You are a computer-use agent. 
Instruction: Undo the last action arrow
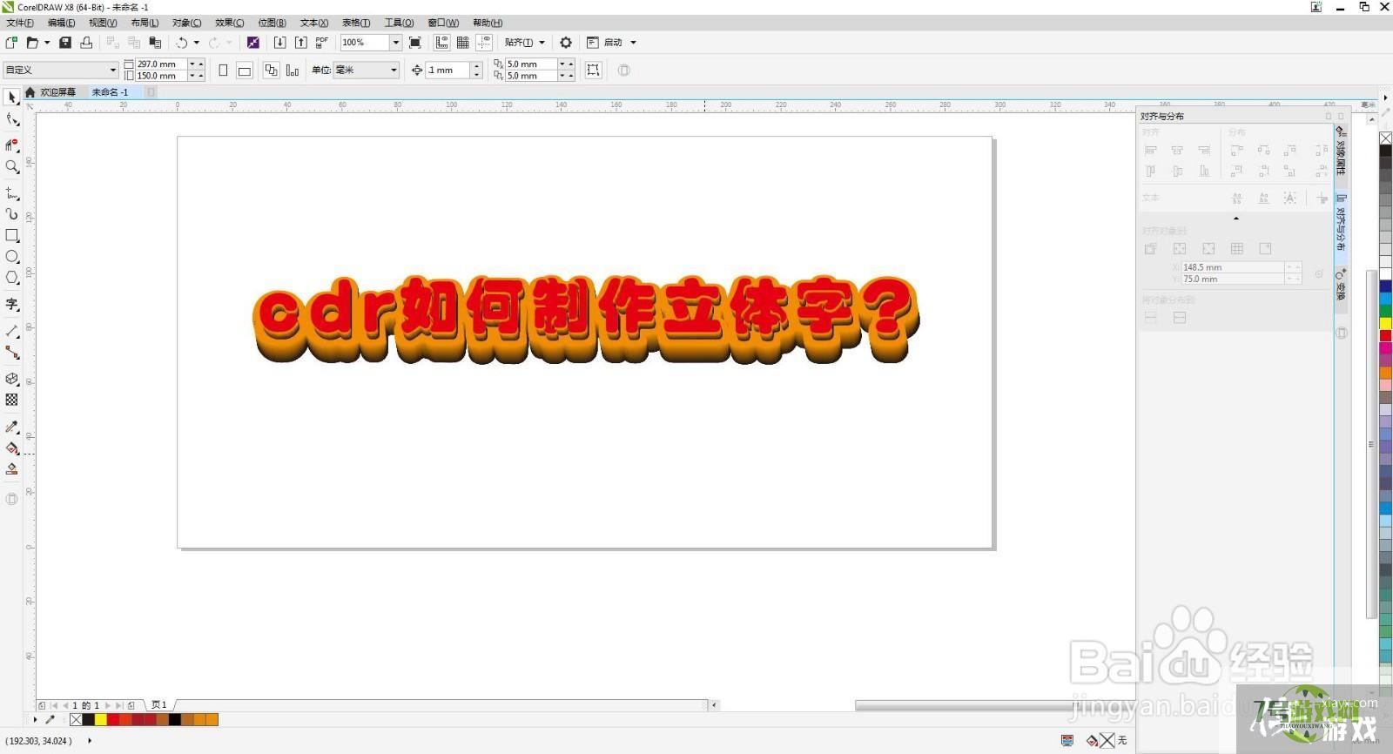pyautogui.click(x=181, y=42)
